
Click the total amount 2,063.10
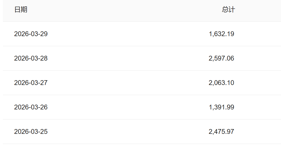point(221,83)
